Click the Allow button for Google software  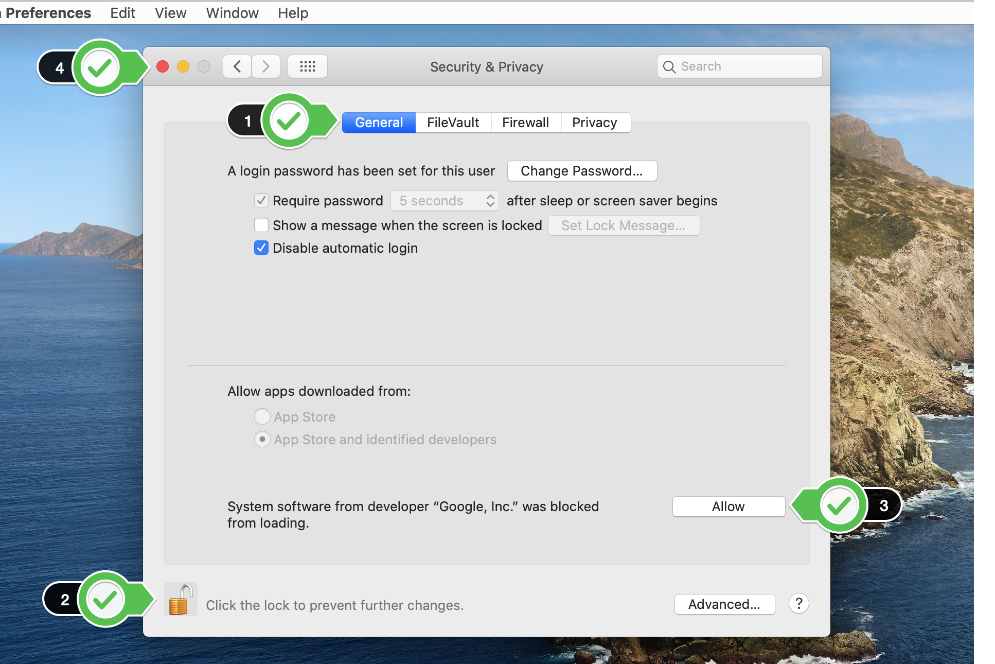pos(728,506)
